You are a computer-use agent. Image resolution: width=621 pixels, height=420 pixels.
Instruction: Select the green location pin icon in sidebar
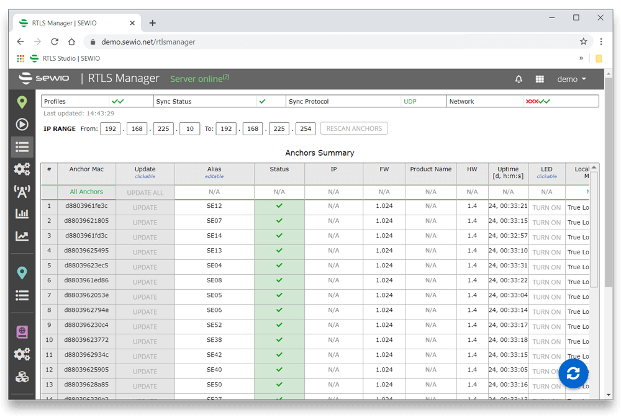point(22,102)
